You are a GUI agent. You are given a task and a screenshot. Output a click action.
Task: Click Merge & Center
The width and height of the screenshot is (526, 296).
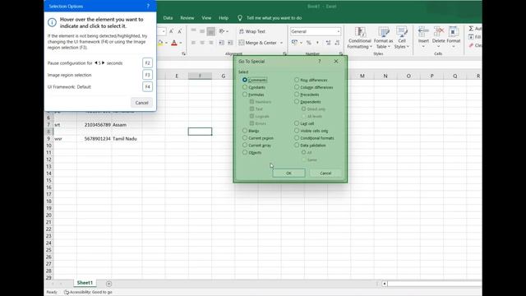coord(257,43)
